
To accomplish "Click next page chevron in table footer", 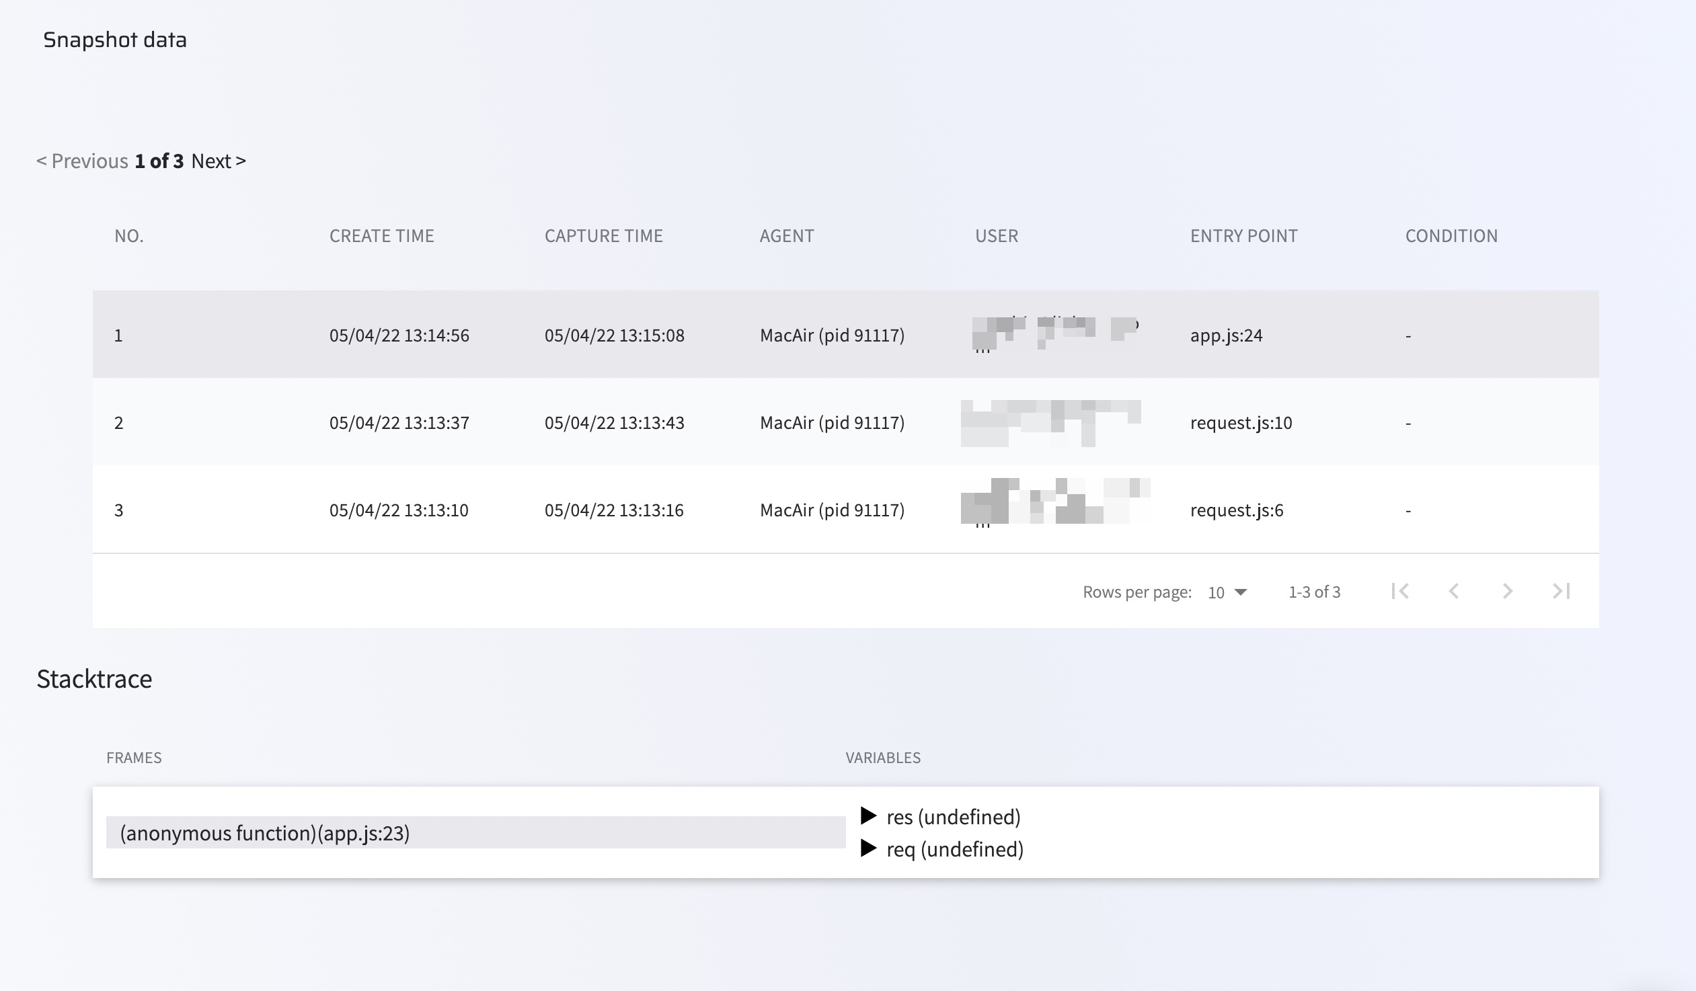I will click(1508, 592).
